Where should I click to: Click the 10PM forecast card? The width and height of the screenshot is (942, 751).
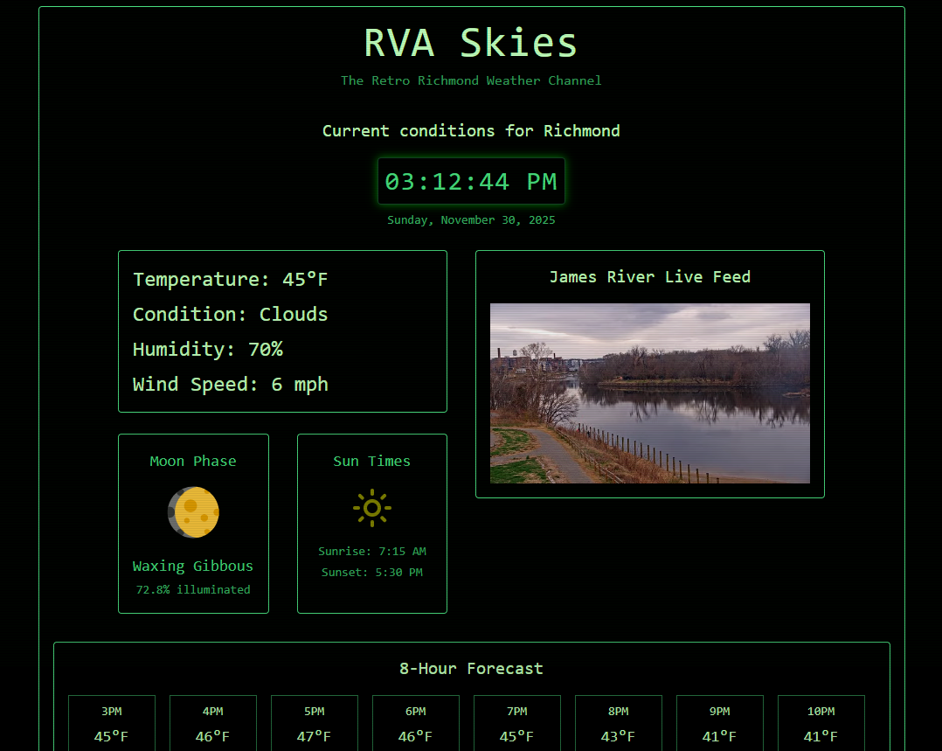tap(821, 725)
